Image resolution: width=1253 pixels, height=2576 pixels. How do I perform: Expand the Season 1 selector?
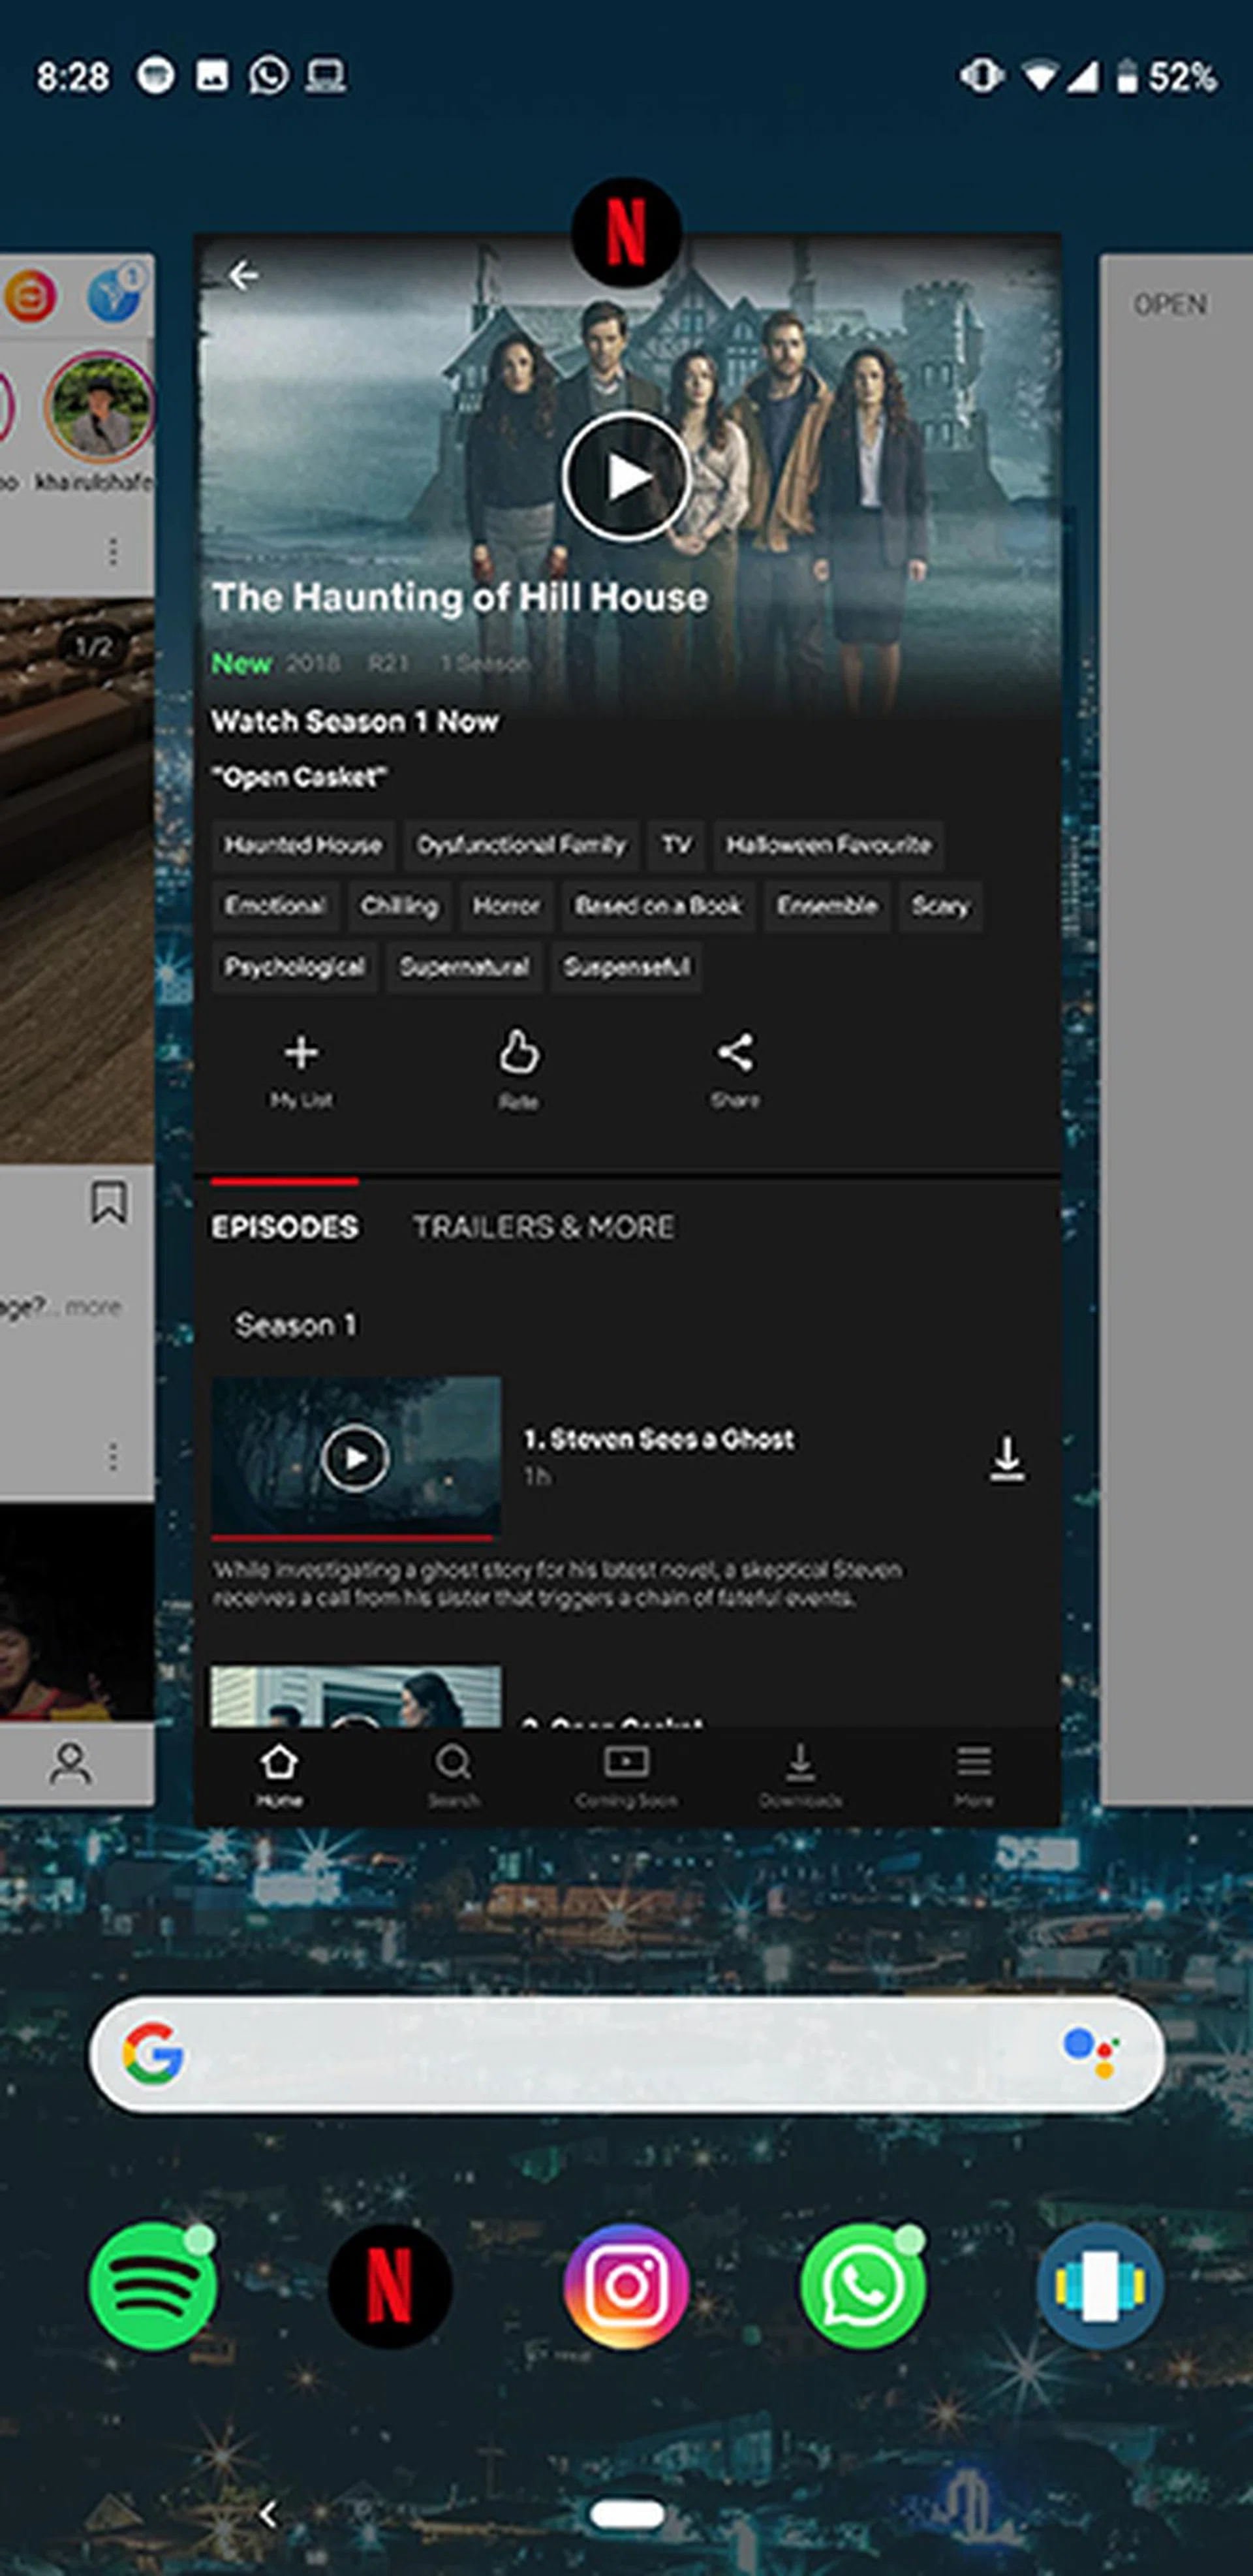[x=295, y=1325]
